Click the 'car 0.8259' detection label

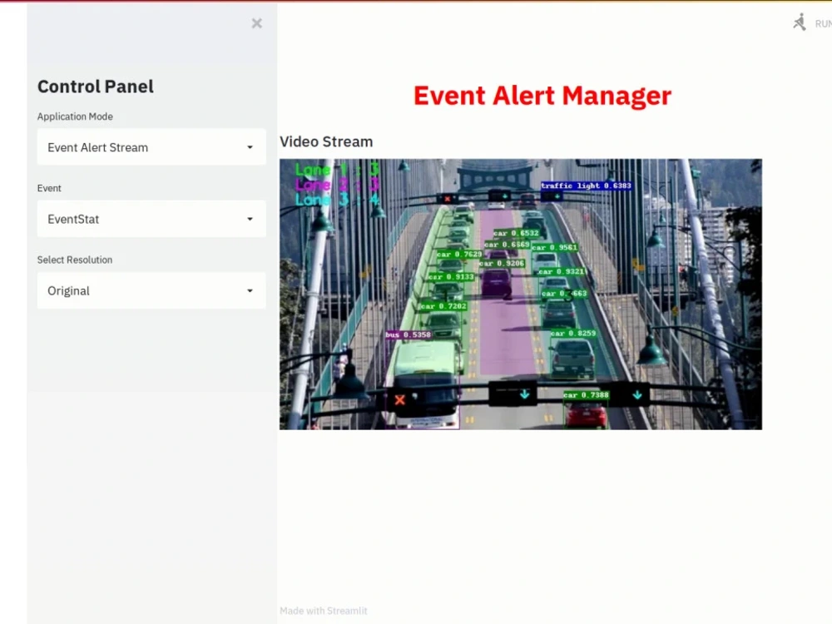tap(573, 334)
